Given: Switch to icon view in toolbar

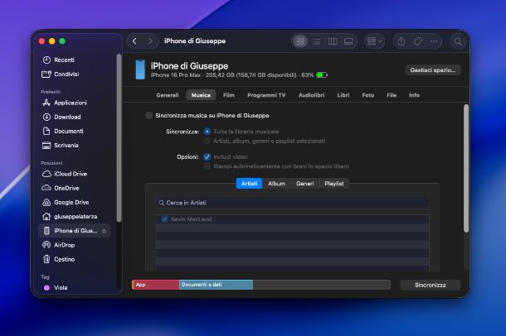Looking at the screenshot, I should click(x=300, y=41).
